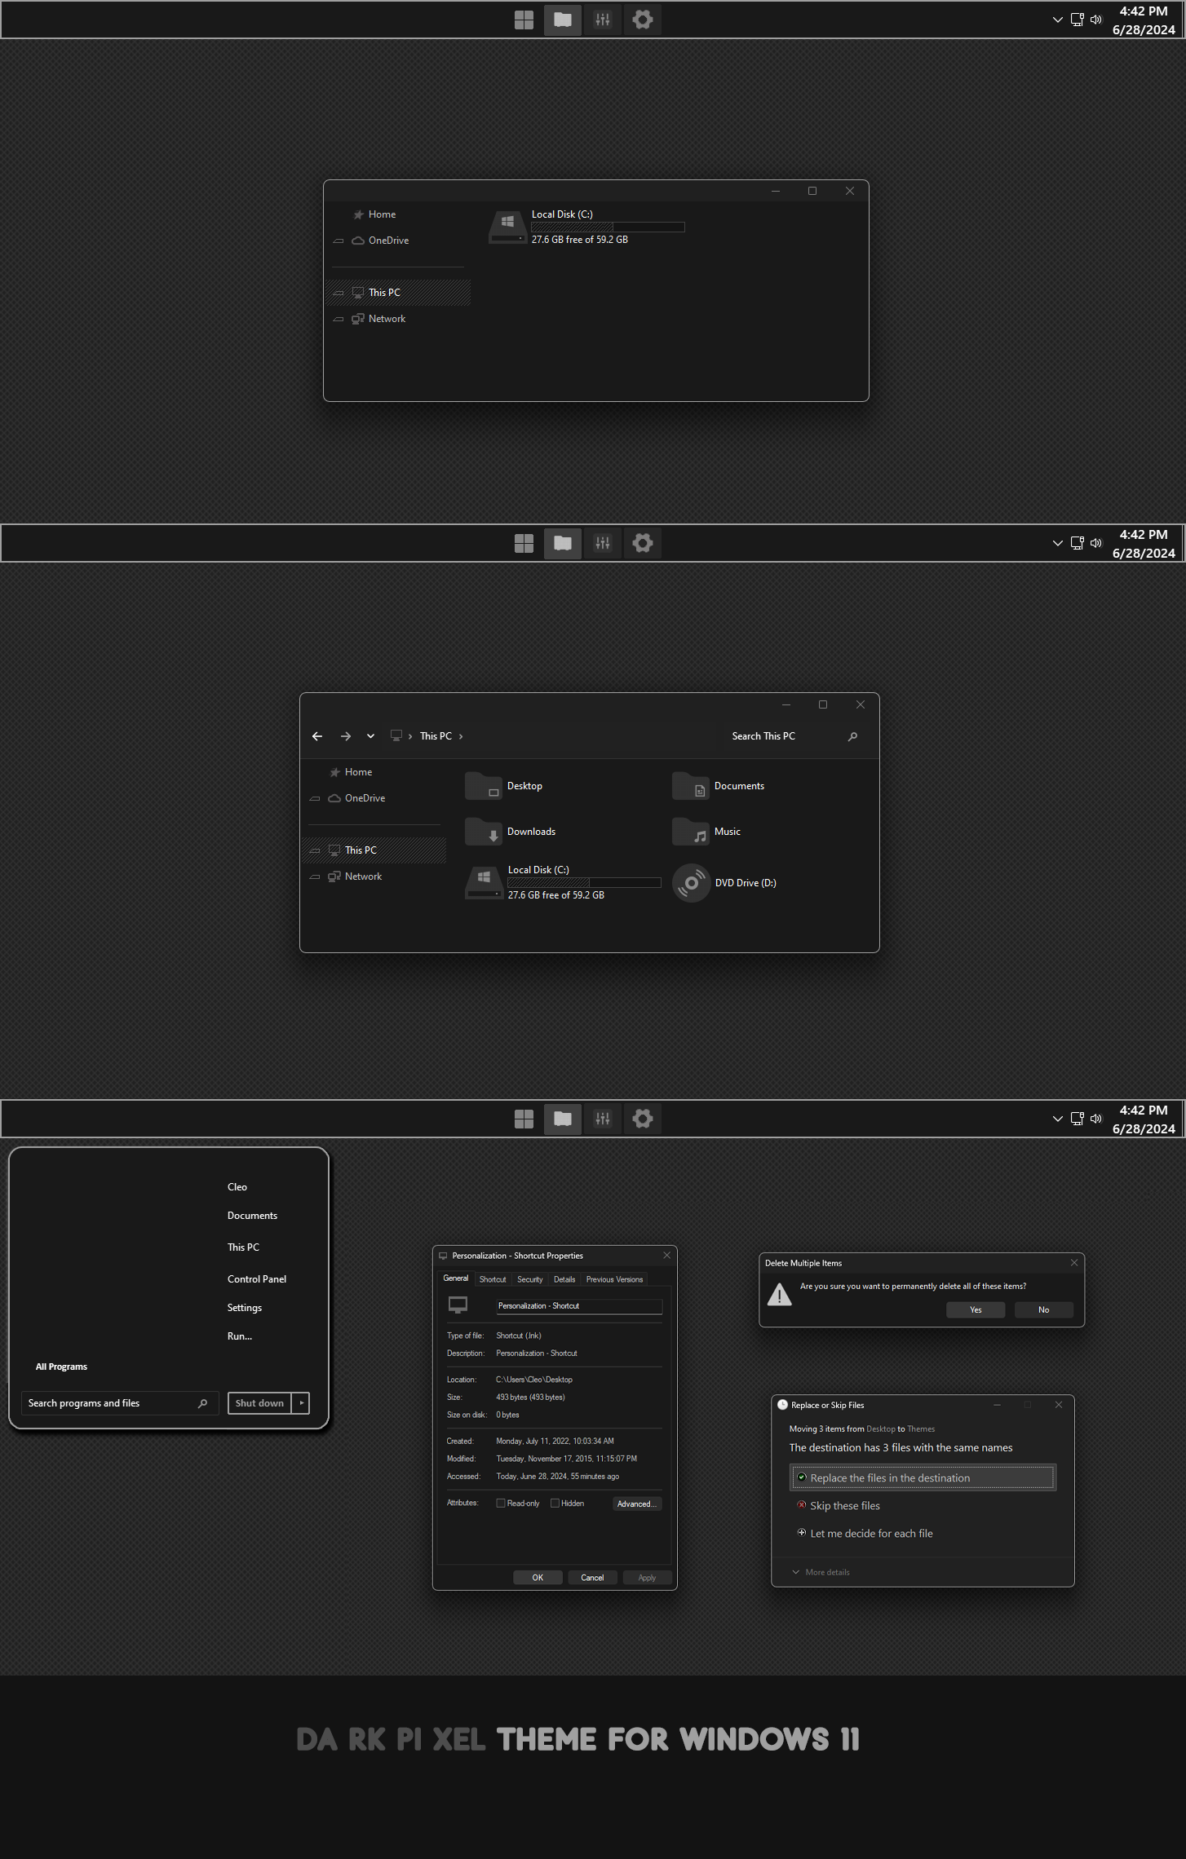Switch to the Previous Versions tab
Viewport: 1186px width, 1859px height.
coord(614,1279)
